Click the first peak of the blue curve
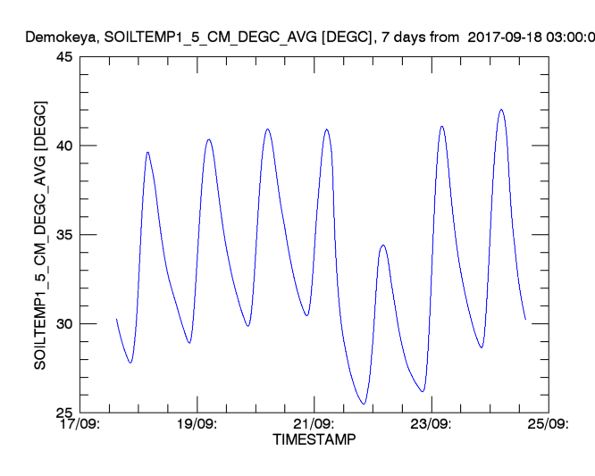This screenshot has width=595, height=476. coord(147,152)
